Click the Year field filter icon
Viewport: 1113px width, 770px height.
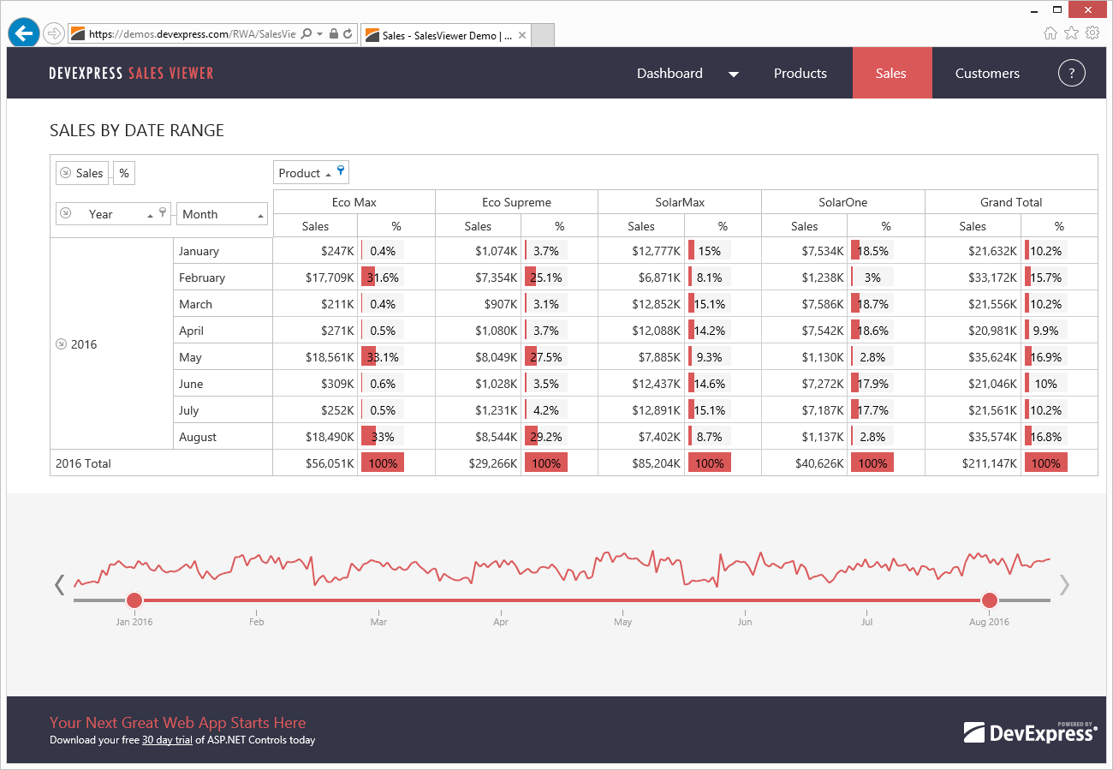coord(163,213)
